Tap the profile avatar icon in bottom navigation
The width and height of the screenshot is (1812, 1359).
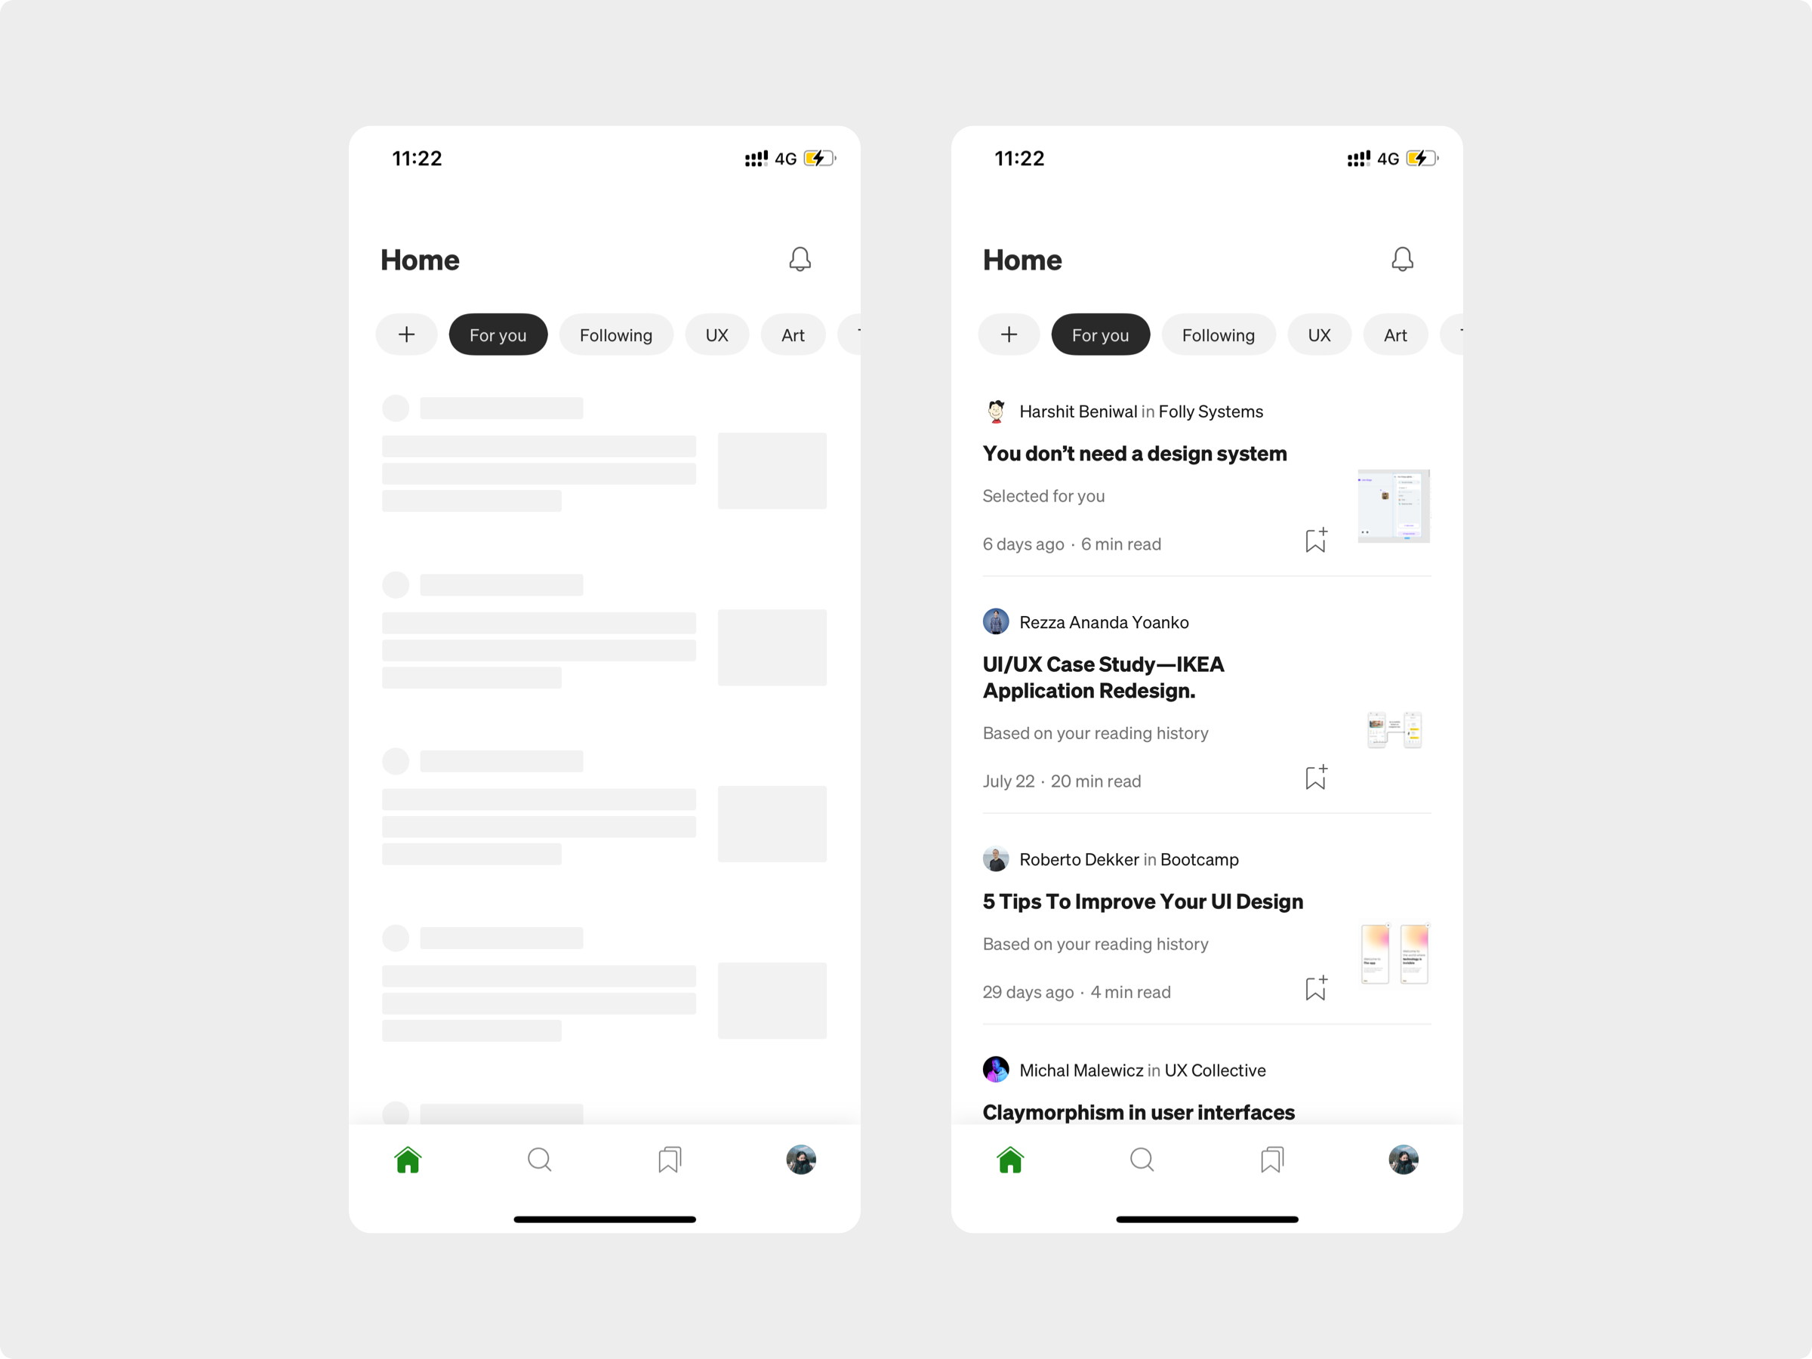point(802,1157)
